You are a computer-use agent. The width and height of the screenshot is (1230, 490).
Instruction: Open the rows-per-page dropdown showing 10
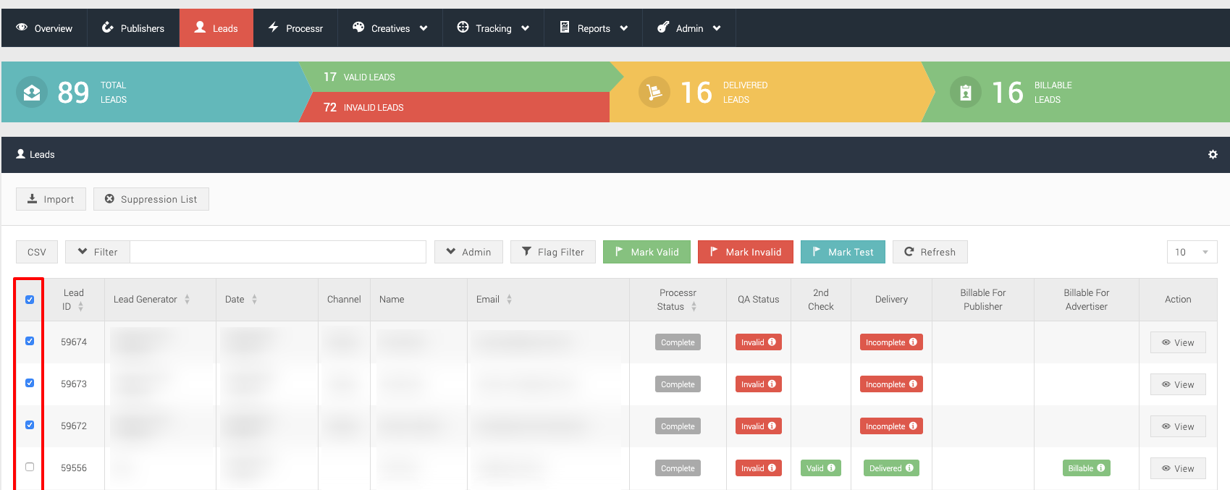(1192, 252)
